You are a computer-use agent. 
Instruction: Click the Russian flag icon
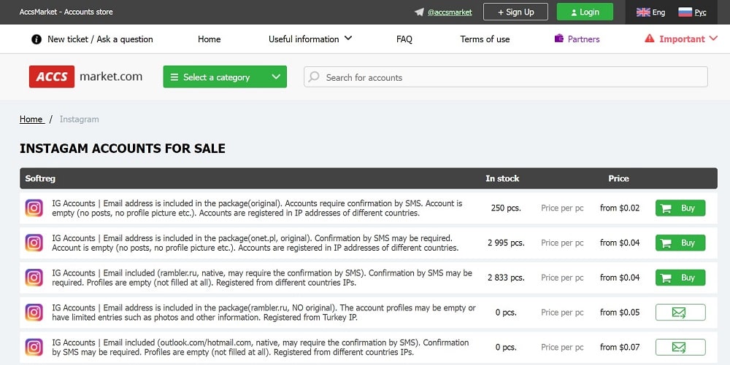(x=685, y=12)
